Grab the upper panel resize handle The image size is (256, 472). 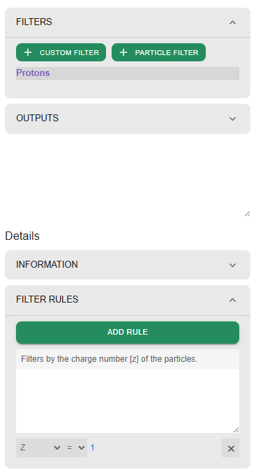247,214
